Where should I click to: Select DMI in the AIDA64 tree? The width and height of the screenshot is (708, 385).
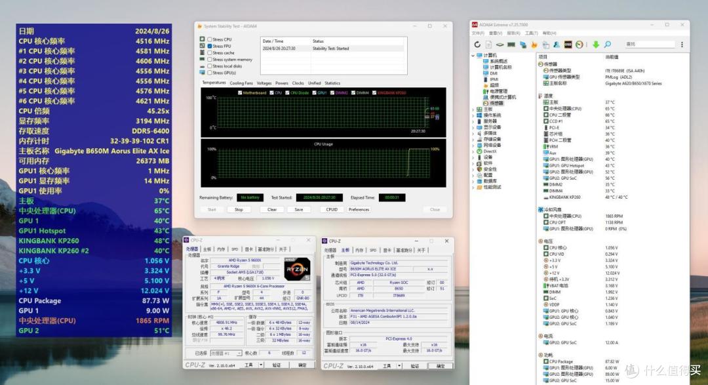coord(494,73)
